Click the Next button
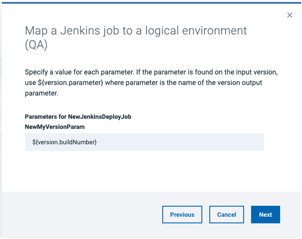This screenshot has height=239, width=302. (x=265, y=215)
